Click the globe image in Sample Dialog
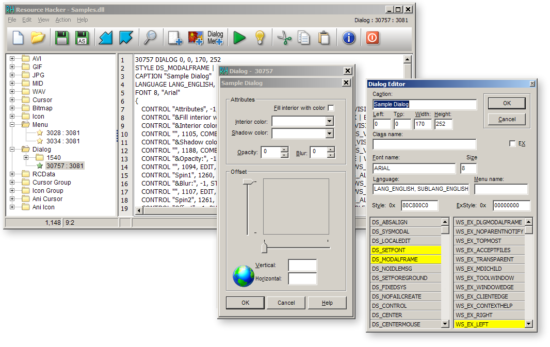Viewport: 550px width, 347px height. pyautogui.click(x=244, y=276)
